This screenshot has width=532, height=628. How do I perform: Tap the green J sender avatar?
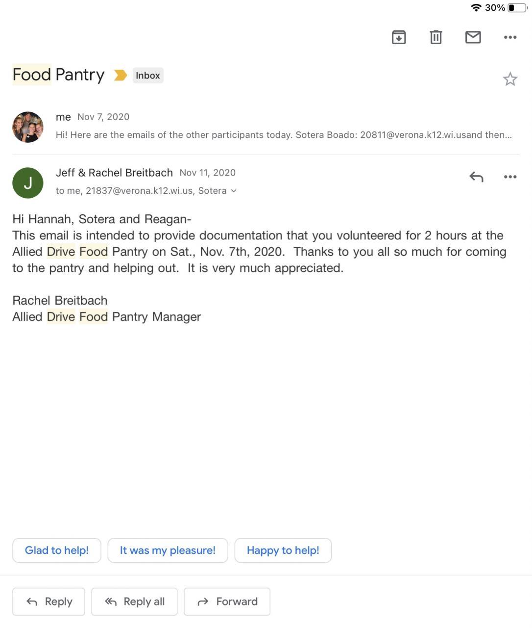28,183
